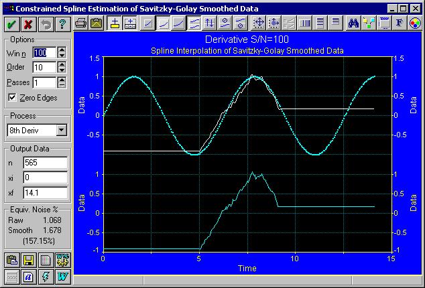
Task: Click the Win n input field
Action: click(44, 52)
